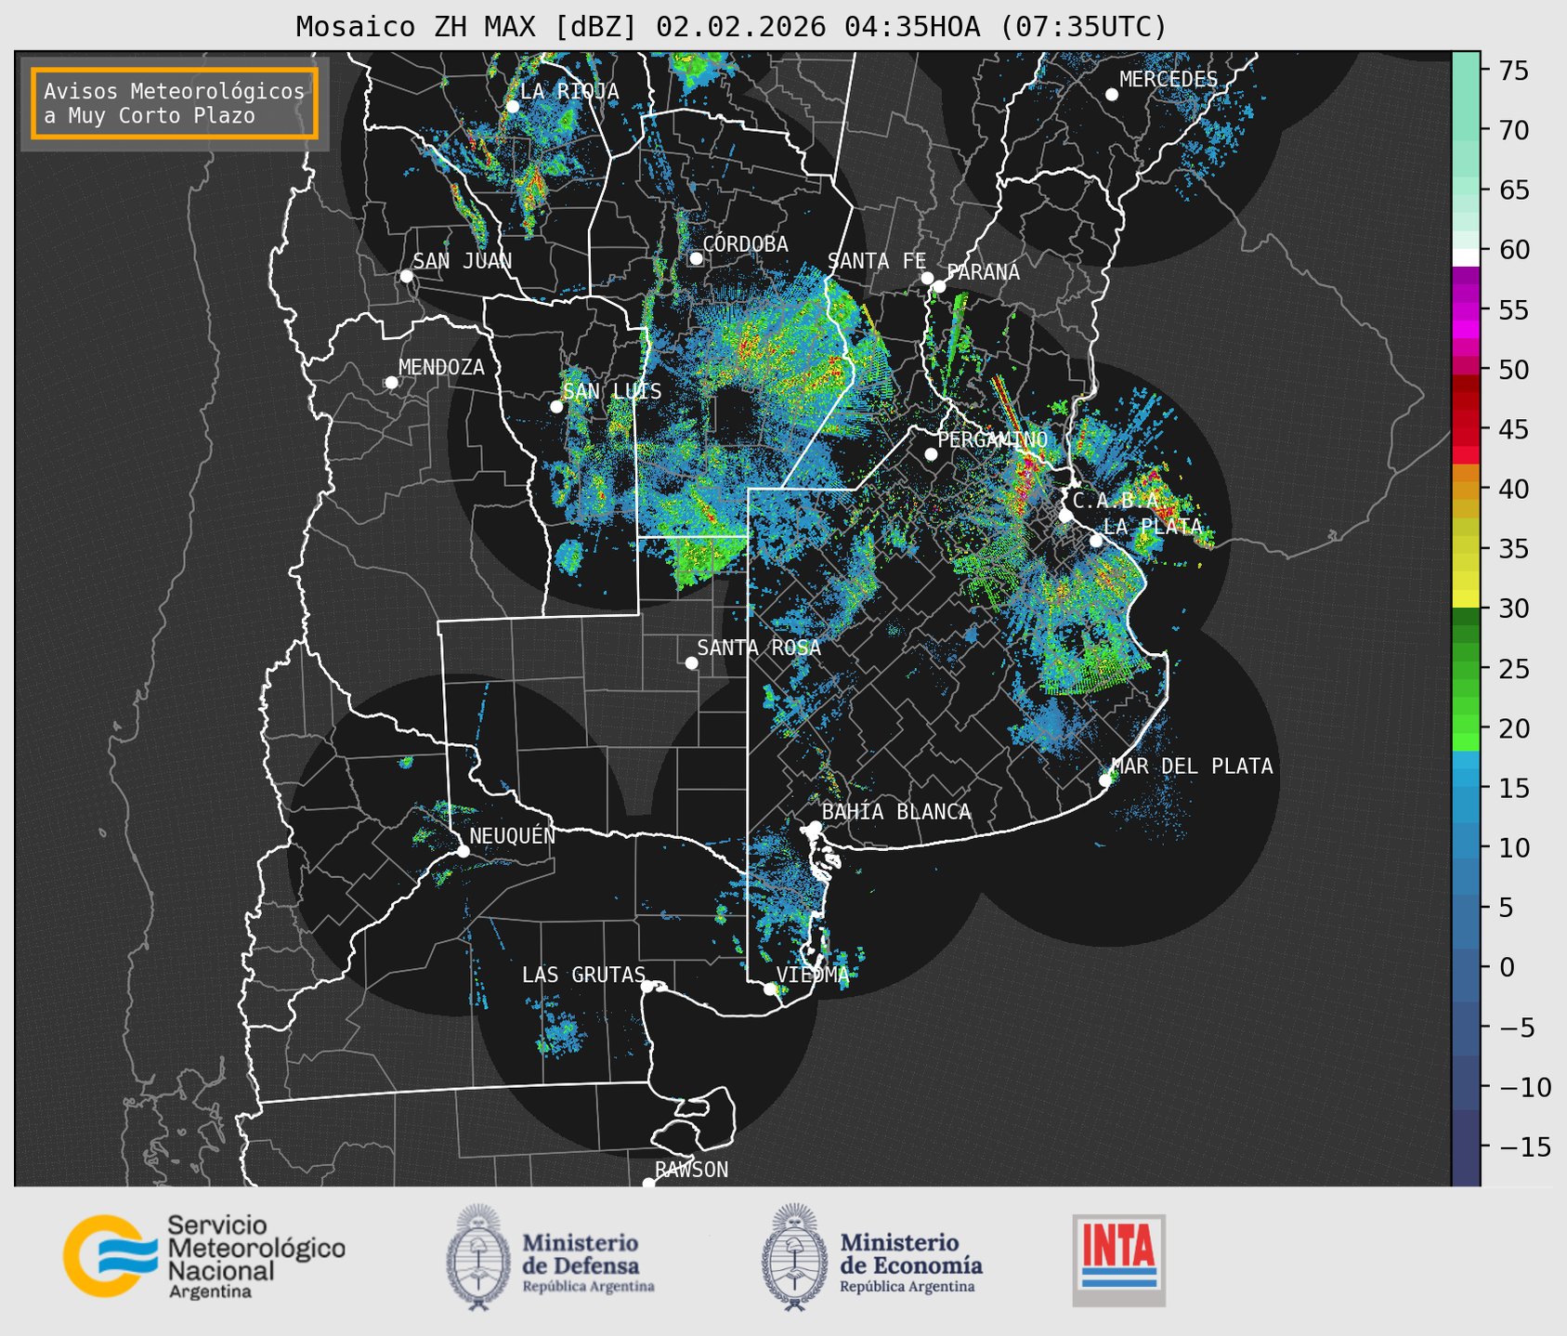
Task: Click the magenta 55 dBZ swatch on scale
Action: point(1466,310)
